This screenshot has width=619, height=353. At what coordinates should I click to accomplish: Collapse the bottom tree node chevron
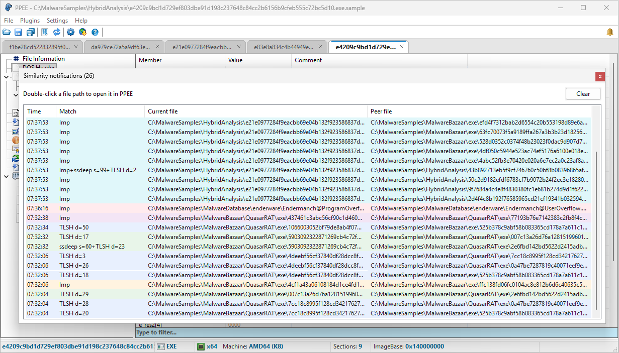(x=6, y=176)
